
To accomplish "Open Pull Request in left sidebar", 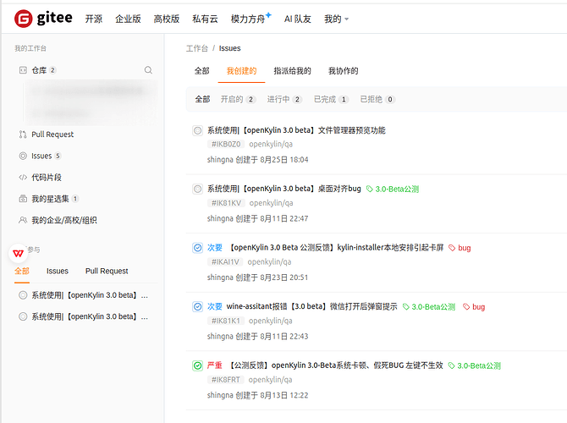I will pos(52,135).
